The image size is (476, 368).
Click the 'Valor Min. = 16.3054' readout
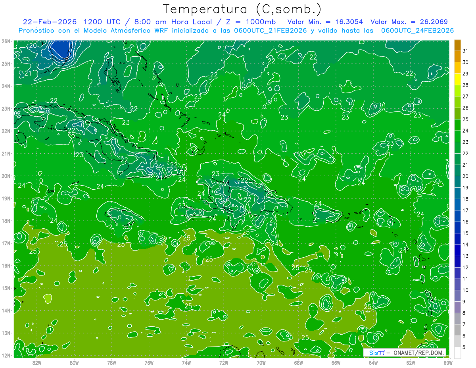[x=326, y=22]
